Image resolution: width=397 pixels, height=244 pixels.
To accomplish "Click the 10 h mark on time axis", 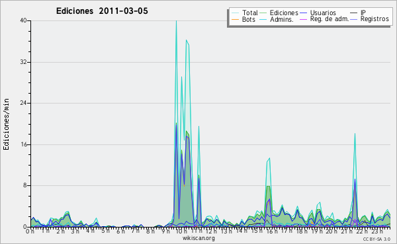I will (x=181, y=231).
